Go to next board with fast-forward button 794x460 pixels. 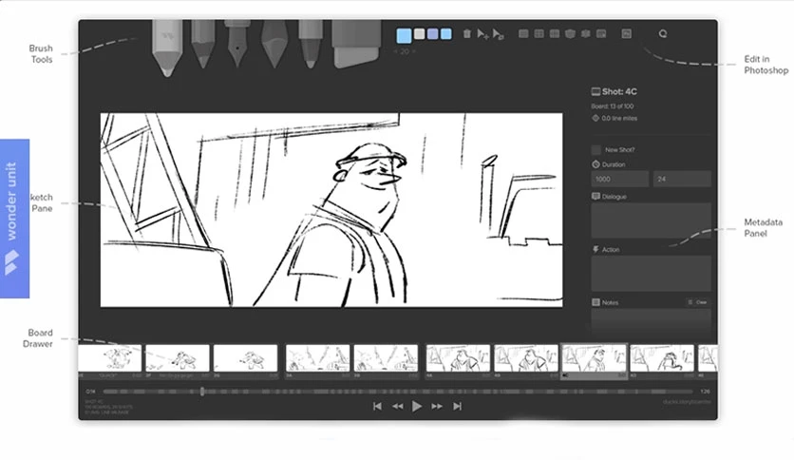pos(437,406)
